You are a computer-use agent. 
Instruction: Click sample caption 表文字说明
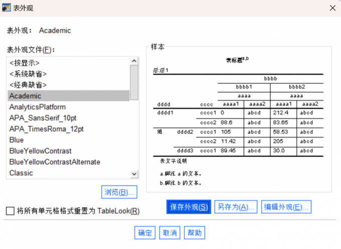pos(174,161)
